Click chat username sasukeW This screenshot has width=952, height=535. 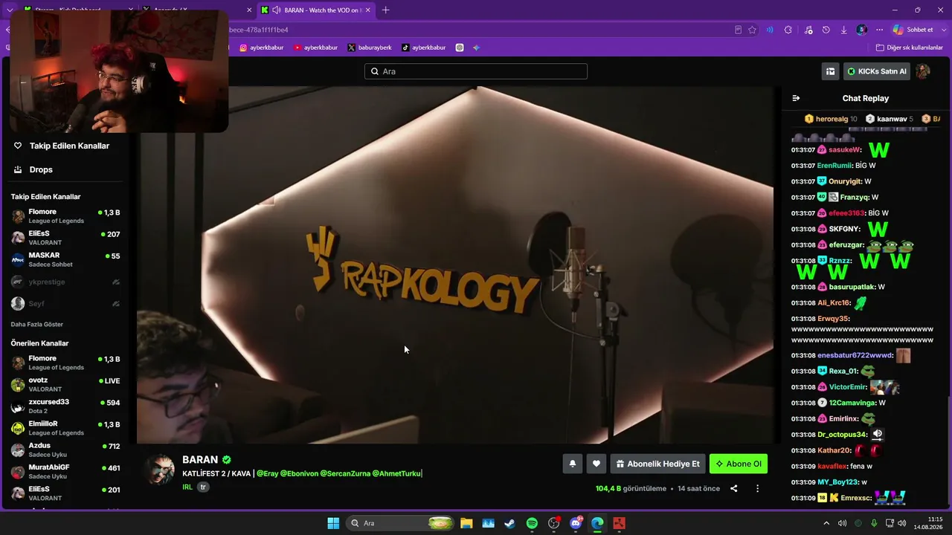(x=844, y=150)
